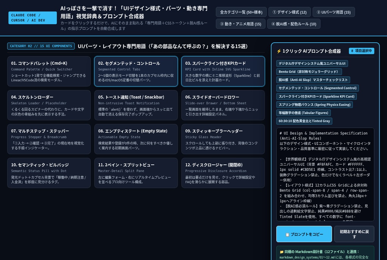
Task: Select card 05. トースト通知 (Toast / Snackbar)
Action: tap(136, 105)
